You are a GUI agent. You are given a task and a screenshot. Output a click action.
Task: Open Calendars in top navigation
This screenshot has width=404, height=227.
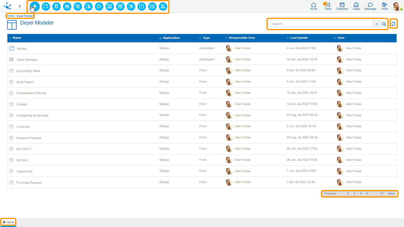click(x=342, y=6)
